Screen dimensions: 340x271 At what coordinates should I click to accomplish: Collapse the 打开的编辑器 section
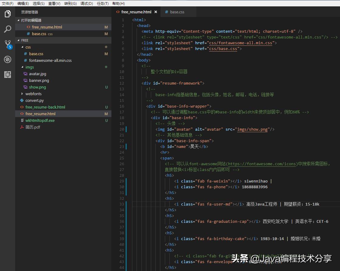(x=31, y=20)
